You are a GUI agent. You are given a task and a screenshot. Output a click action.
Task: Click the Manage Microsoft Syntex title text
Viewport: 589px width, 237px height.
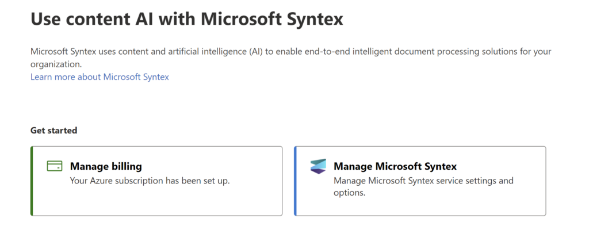[x=395, y=166]
